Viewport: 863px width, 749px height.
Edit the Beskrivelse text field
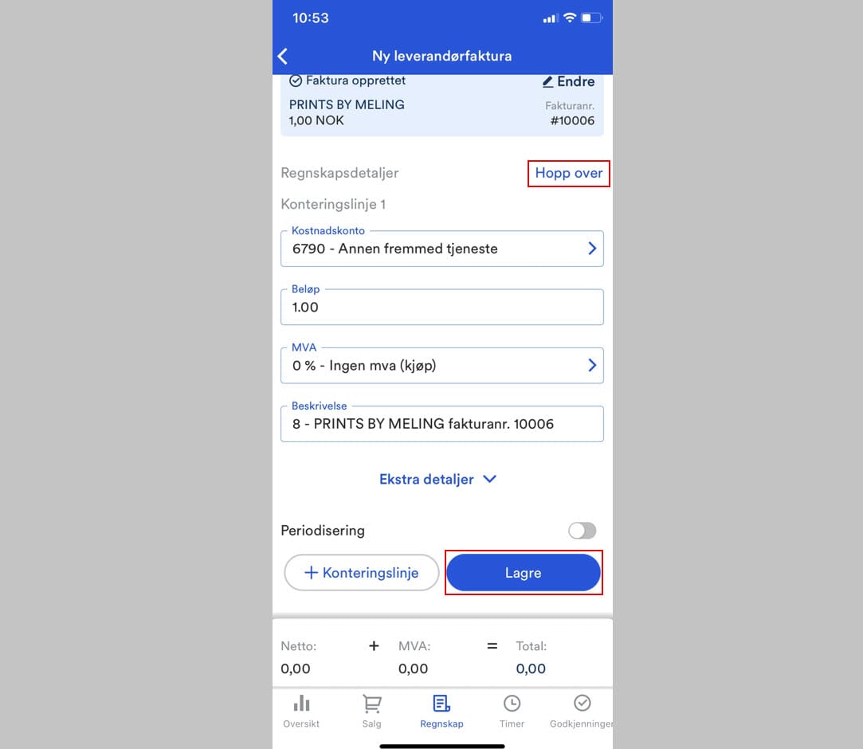(x=442, y=424)
